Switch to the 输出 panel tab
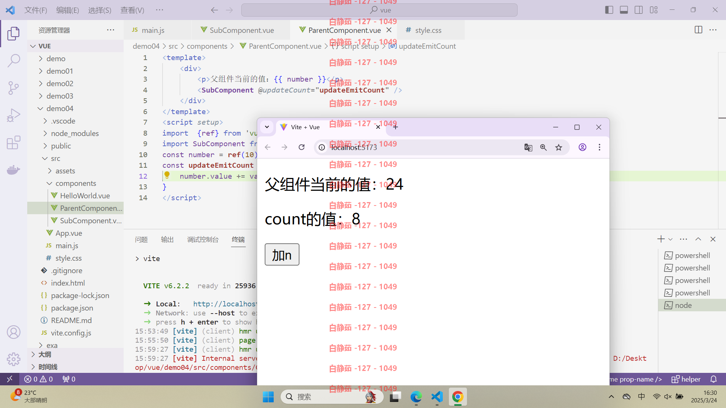The width and height of the screenshot is (726, 408). (x=167, y=240)
